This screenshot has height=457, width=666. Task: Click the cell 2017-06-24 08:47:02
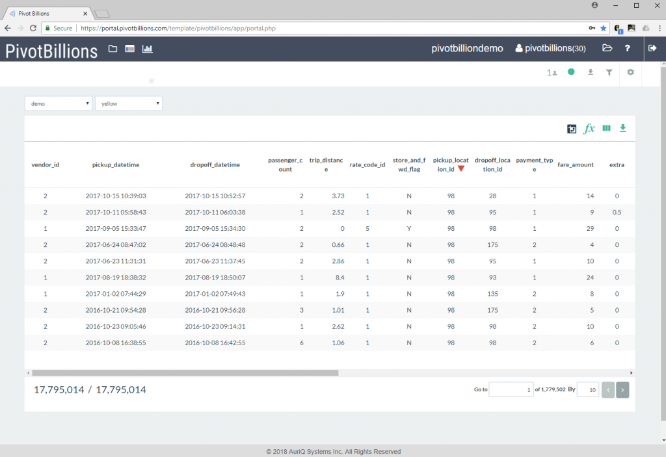[x=116, y=245]
